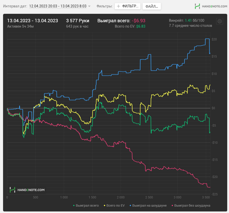This screenshot has height=213, width=229.
Task: Click the 3 577 Руки hand count
Action: (x=78, y=21)
